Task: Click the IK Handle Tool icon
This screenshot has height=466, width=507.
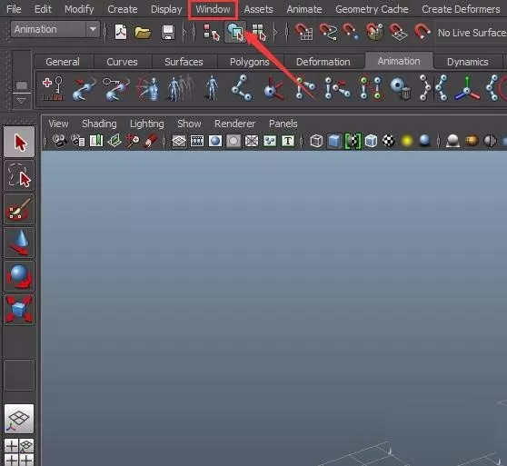Action: (x=305, y=88)
